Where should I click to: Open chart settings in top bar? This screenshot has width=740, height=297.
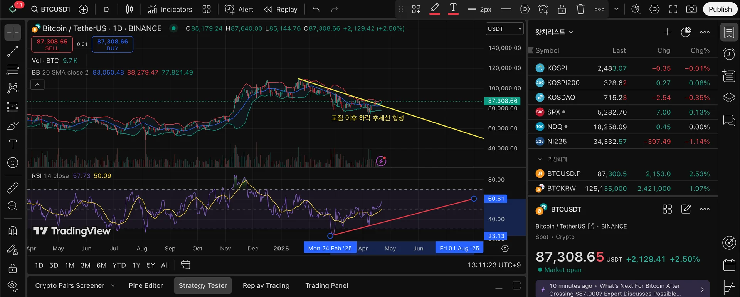[x=654, y=9]
